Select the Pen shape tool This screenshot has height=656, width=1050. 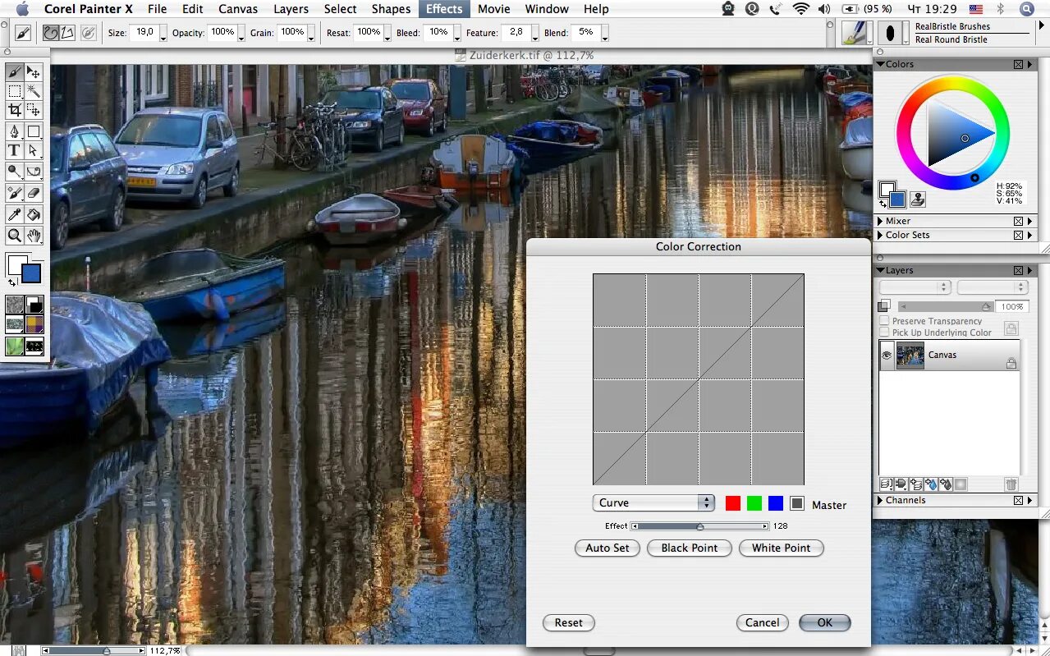pyautogui.click(x=14, y=131)
